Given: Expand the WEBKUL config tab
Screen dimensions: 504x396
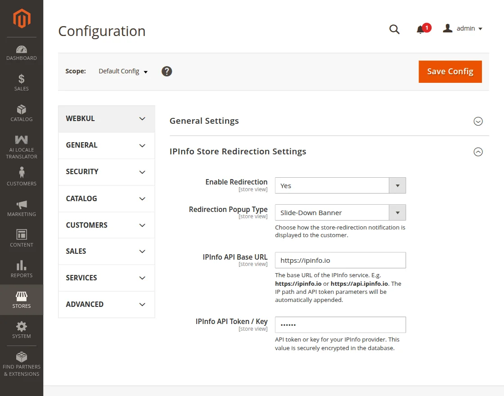Looking at the screenshot, I should click(x=106, y=119).
